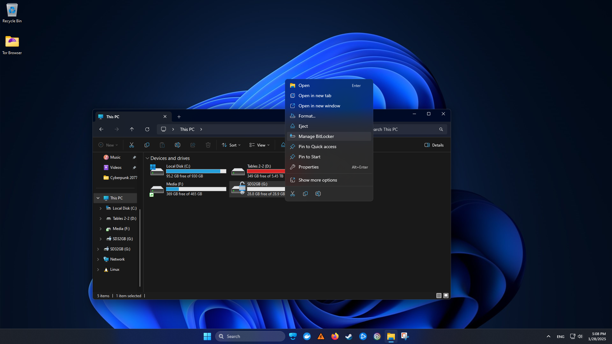Select Media (F:) drive tile
The image size is (612, 344).
(x=188, y=189)
